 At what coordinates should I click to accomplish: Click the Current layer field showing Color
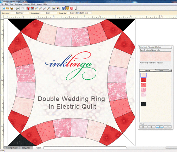[49, 13]
